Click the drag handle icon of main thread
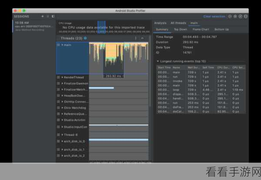261x180 pixels. click(58, 45)
